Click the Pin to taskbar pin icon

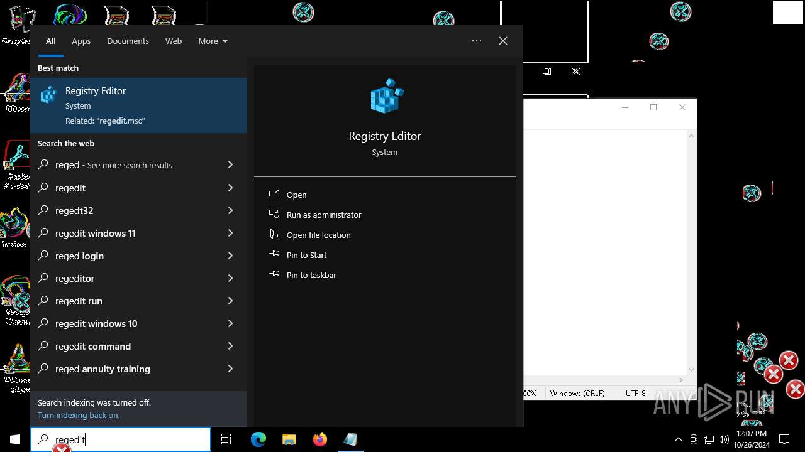(274, 275)
